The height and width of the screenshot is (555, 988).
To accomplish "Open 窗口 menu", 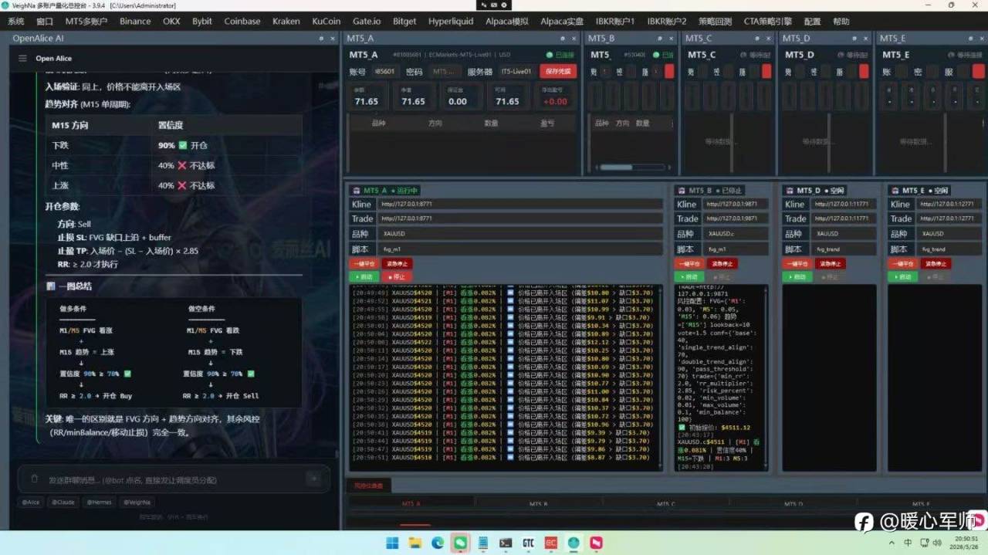I will [45, 22].
